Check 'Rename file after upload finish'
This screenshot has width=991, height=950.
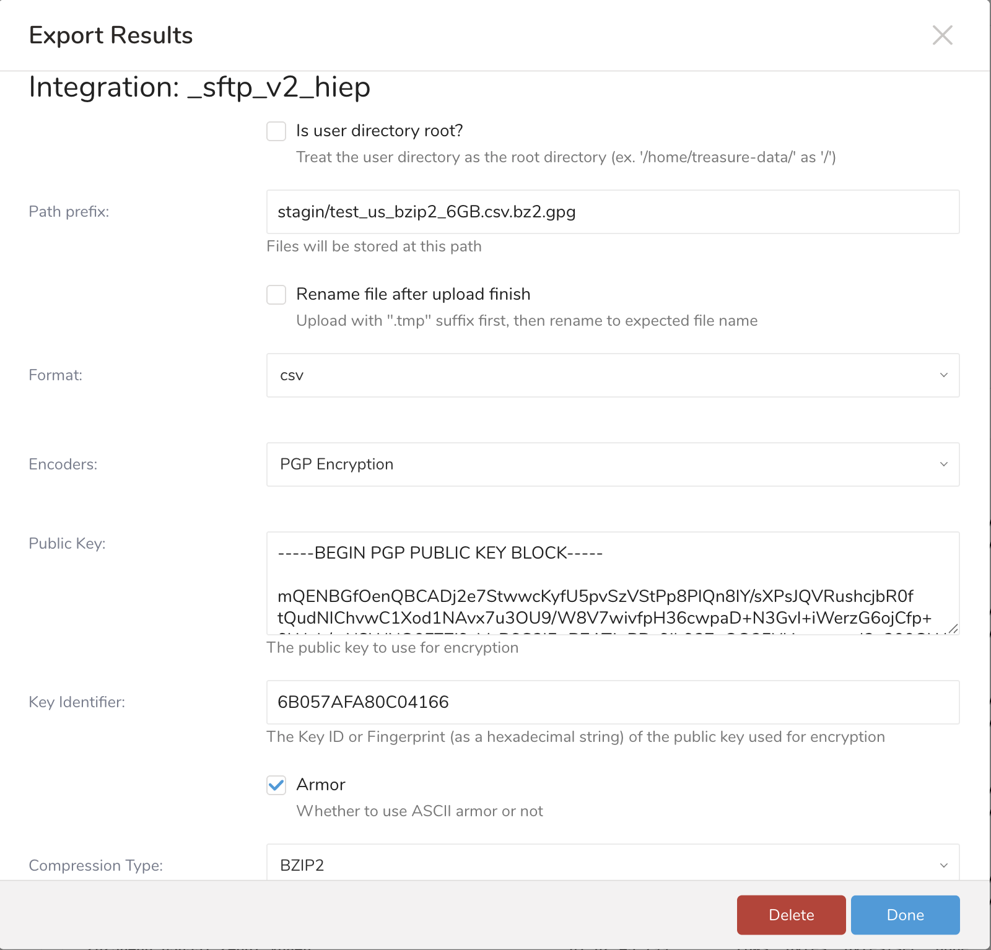(276, 295)
